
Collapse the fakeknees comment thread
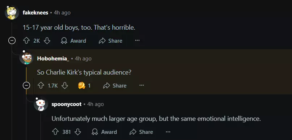pos(12,41)
